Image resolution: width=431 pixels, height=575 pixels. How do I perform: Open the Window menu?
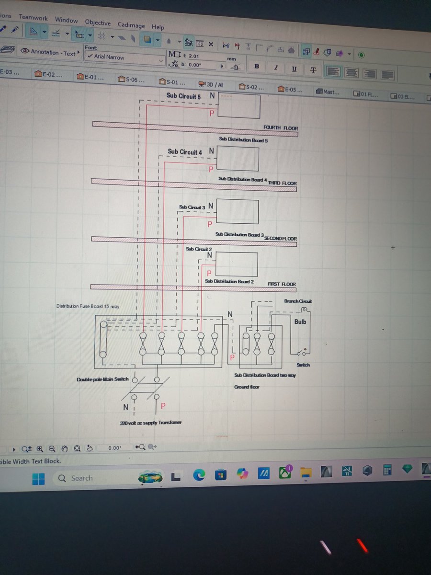[x=66, y=20]
